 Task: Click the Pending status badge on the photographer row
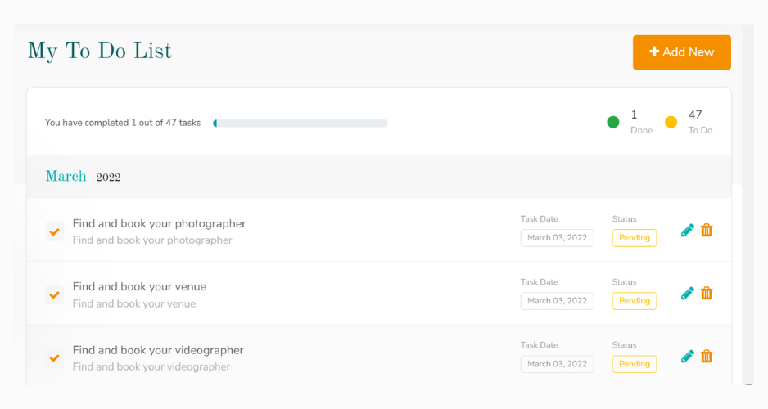(635, 238)
